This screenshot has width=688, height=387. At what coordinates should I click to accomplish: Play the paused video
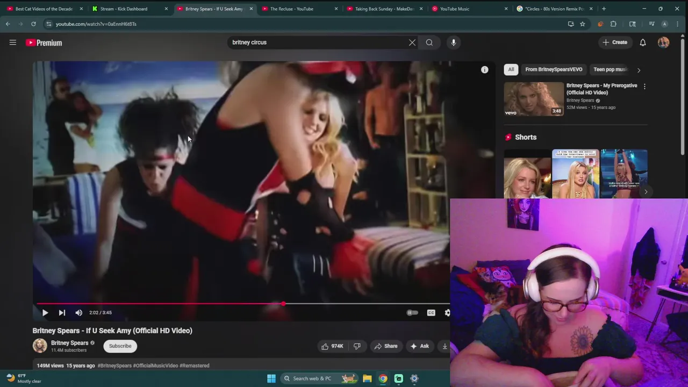point(45,312)
